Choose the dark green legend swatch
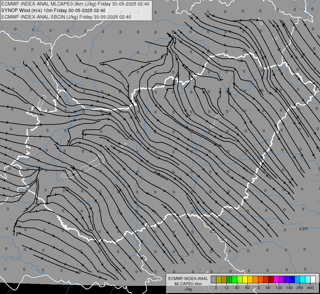The height and width of the screenshot is (294, 320). (229, 279)
